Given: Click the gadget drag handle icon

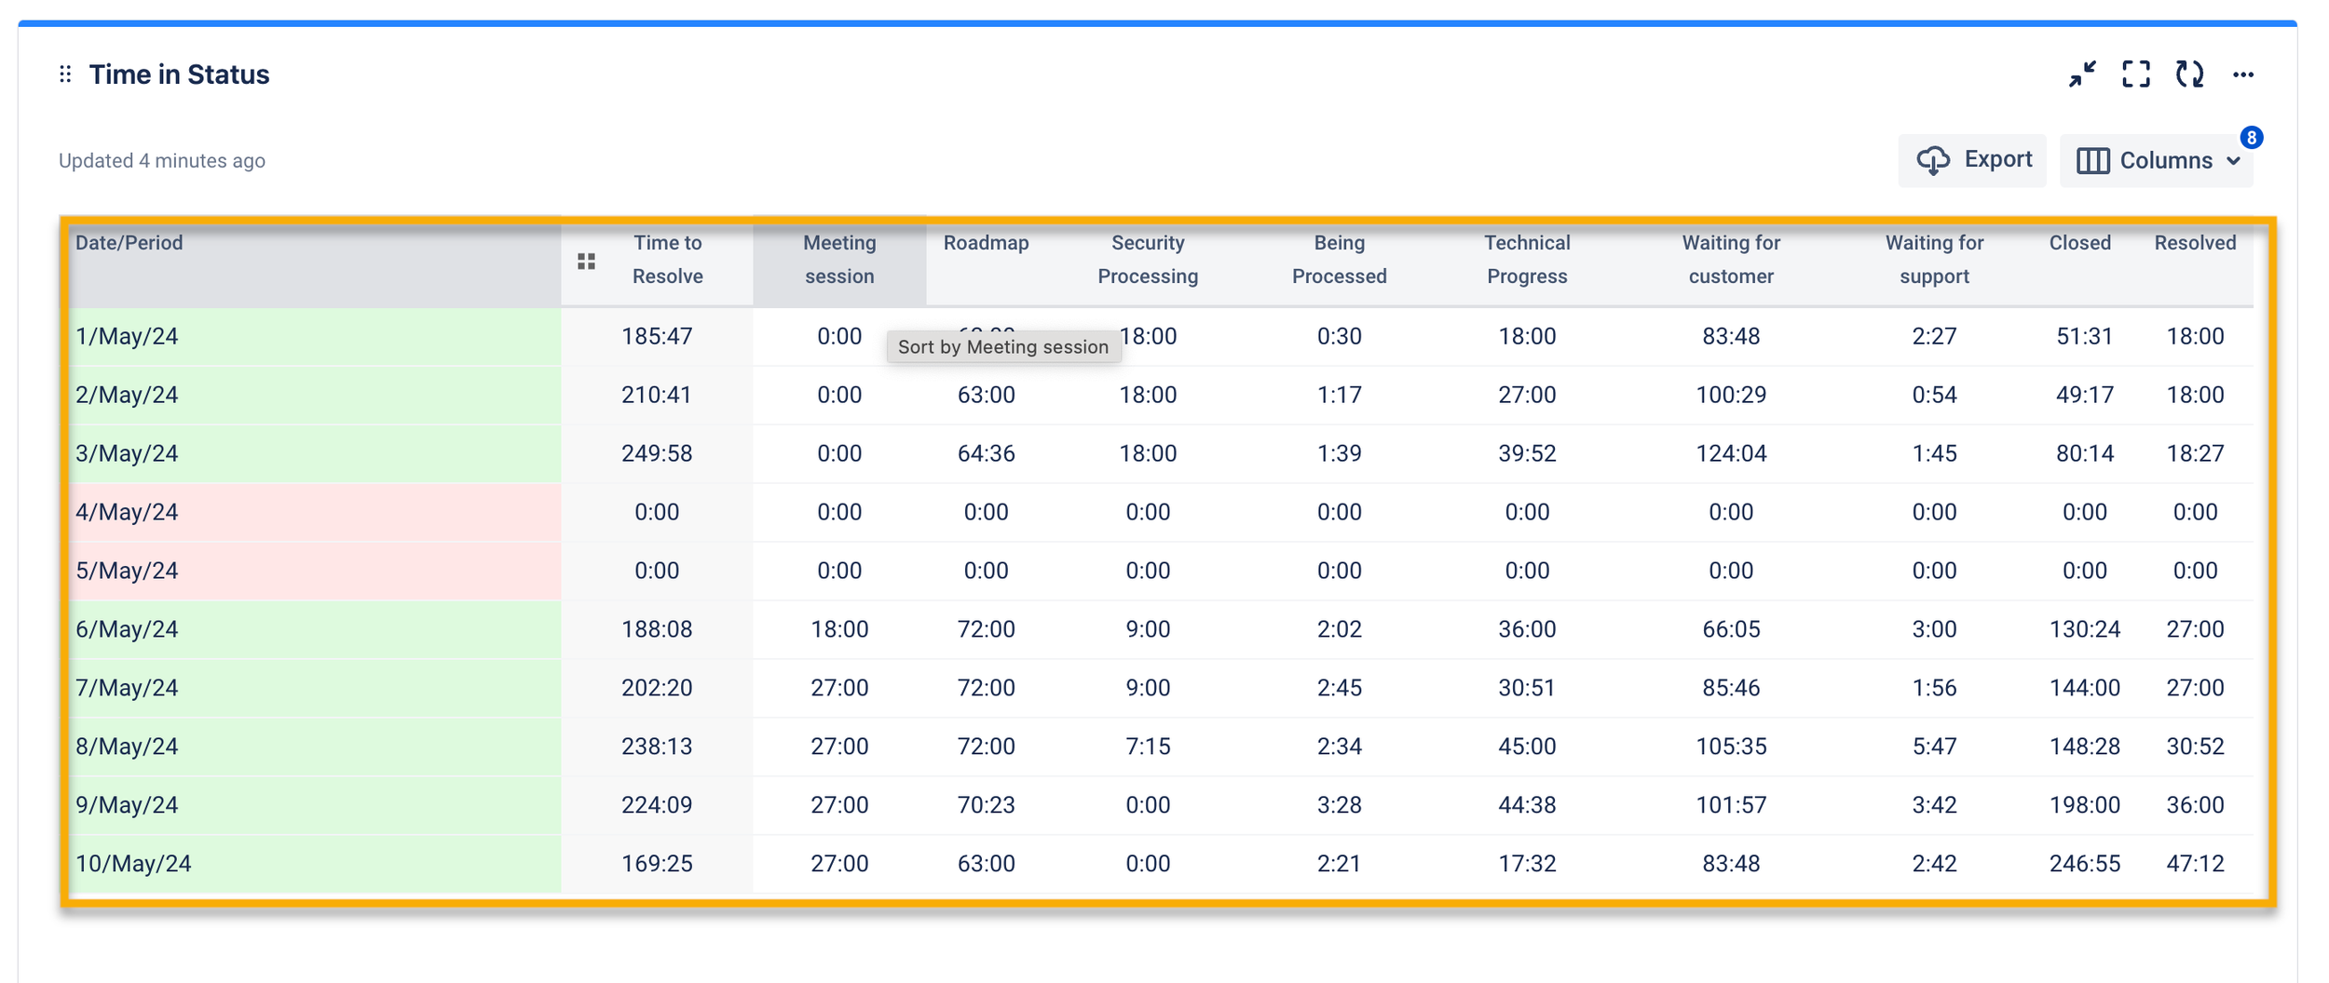Looking at the screenshot, I should coord(65,74).
